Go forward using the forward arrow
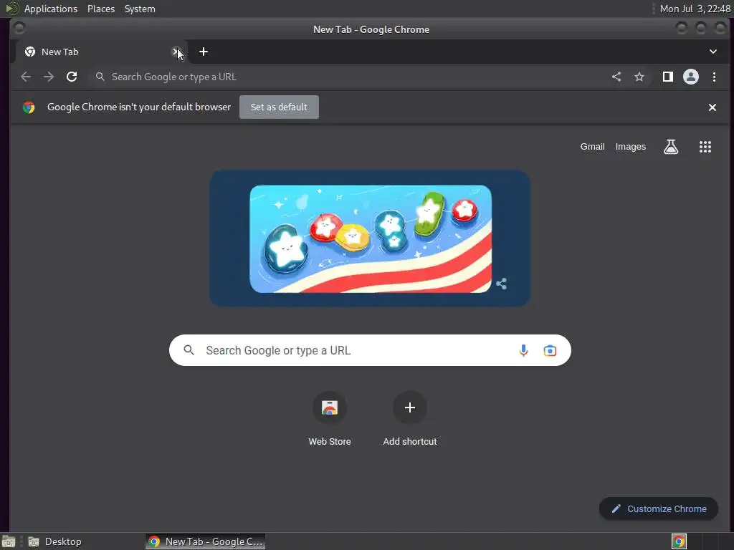 point(49,77)
